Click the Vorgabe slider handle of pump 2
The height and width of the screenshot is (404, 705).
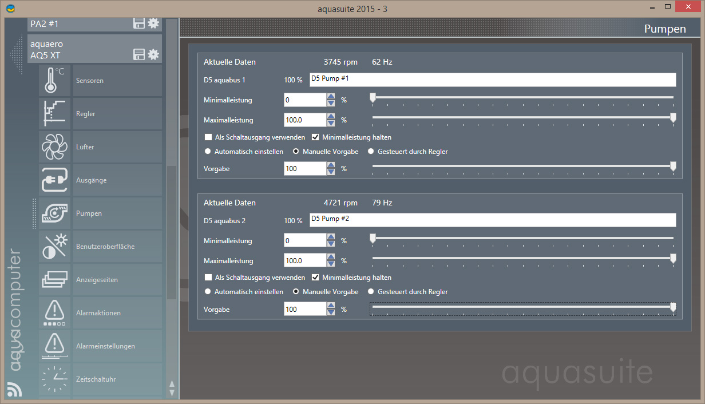[673, 307]
